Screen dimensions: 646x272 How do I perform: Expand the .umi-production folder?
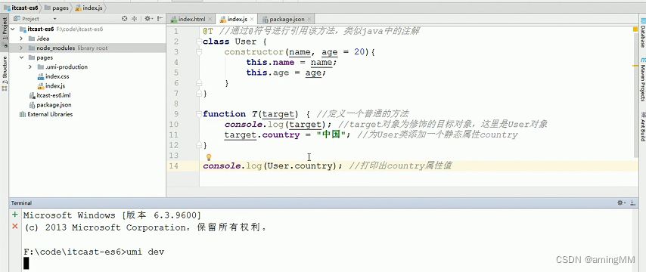[x=30, y=67]
